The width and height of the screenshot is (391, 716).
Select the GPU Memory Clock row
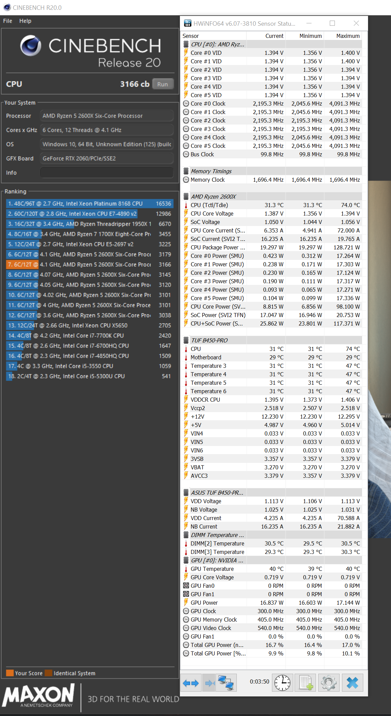(x=272, y=620)
